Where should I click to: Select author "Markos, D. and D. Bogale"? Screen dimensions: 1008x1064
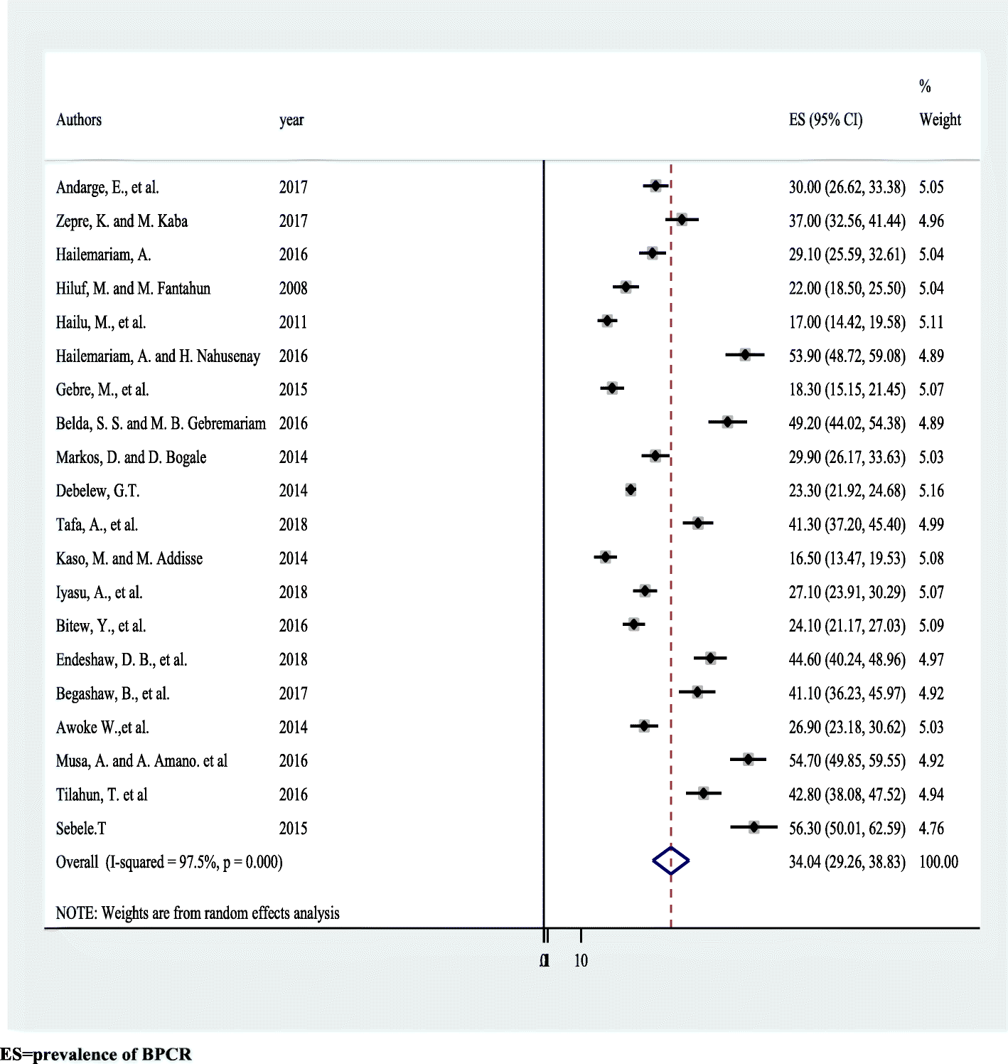tap(131, 457)
